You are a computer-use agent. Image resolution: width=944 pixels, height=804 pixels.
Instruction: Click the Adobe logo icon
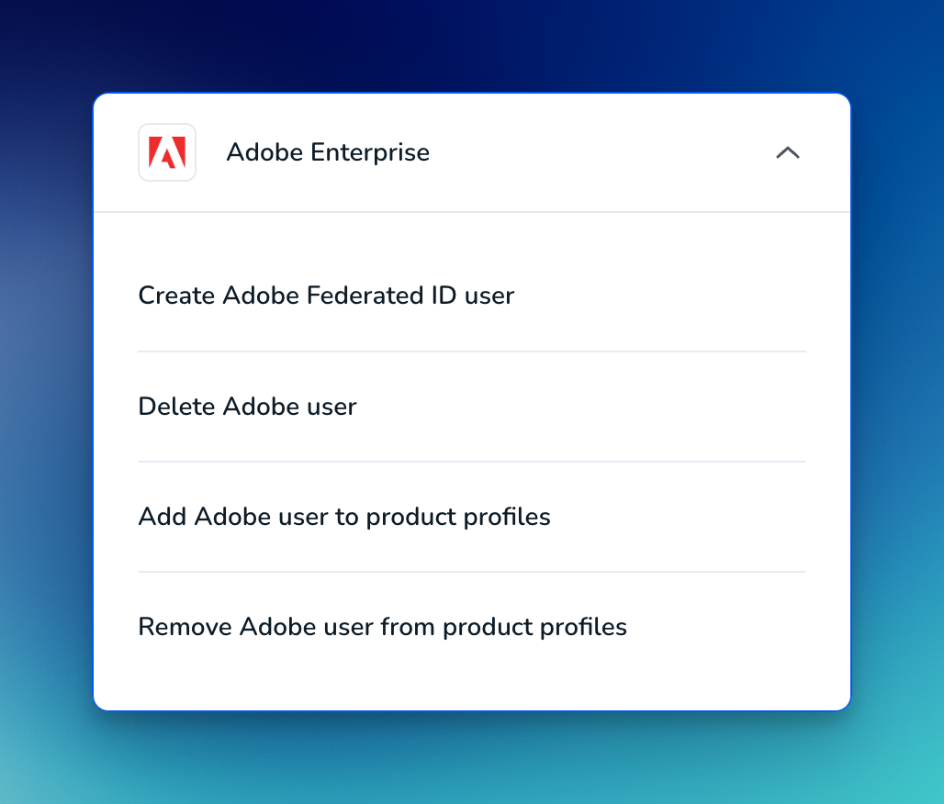[167, 152]
